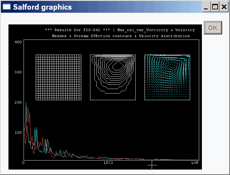
Task: Minimize the Salford graphics window
Action: 206,7
